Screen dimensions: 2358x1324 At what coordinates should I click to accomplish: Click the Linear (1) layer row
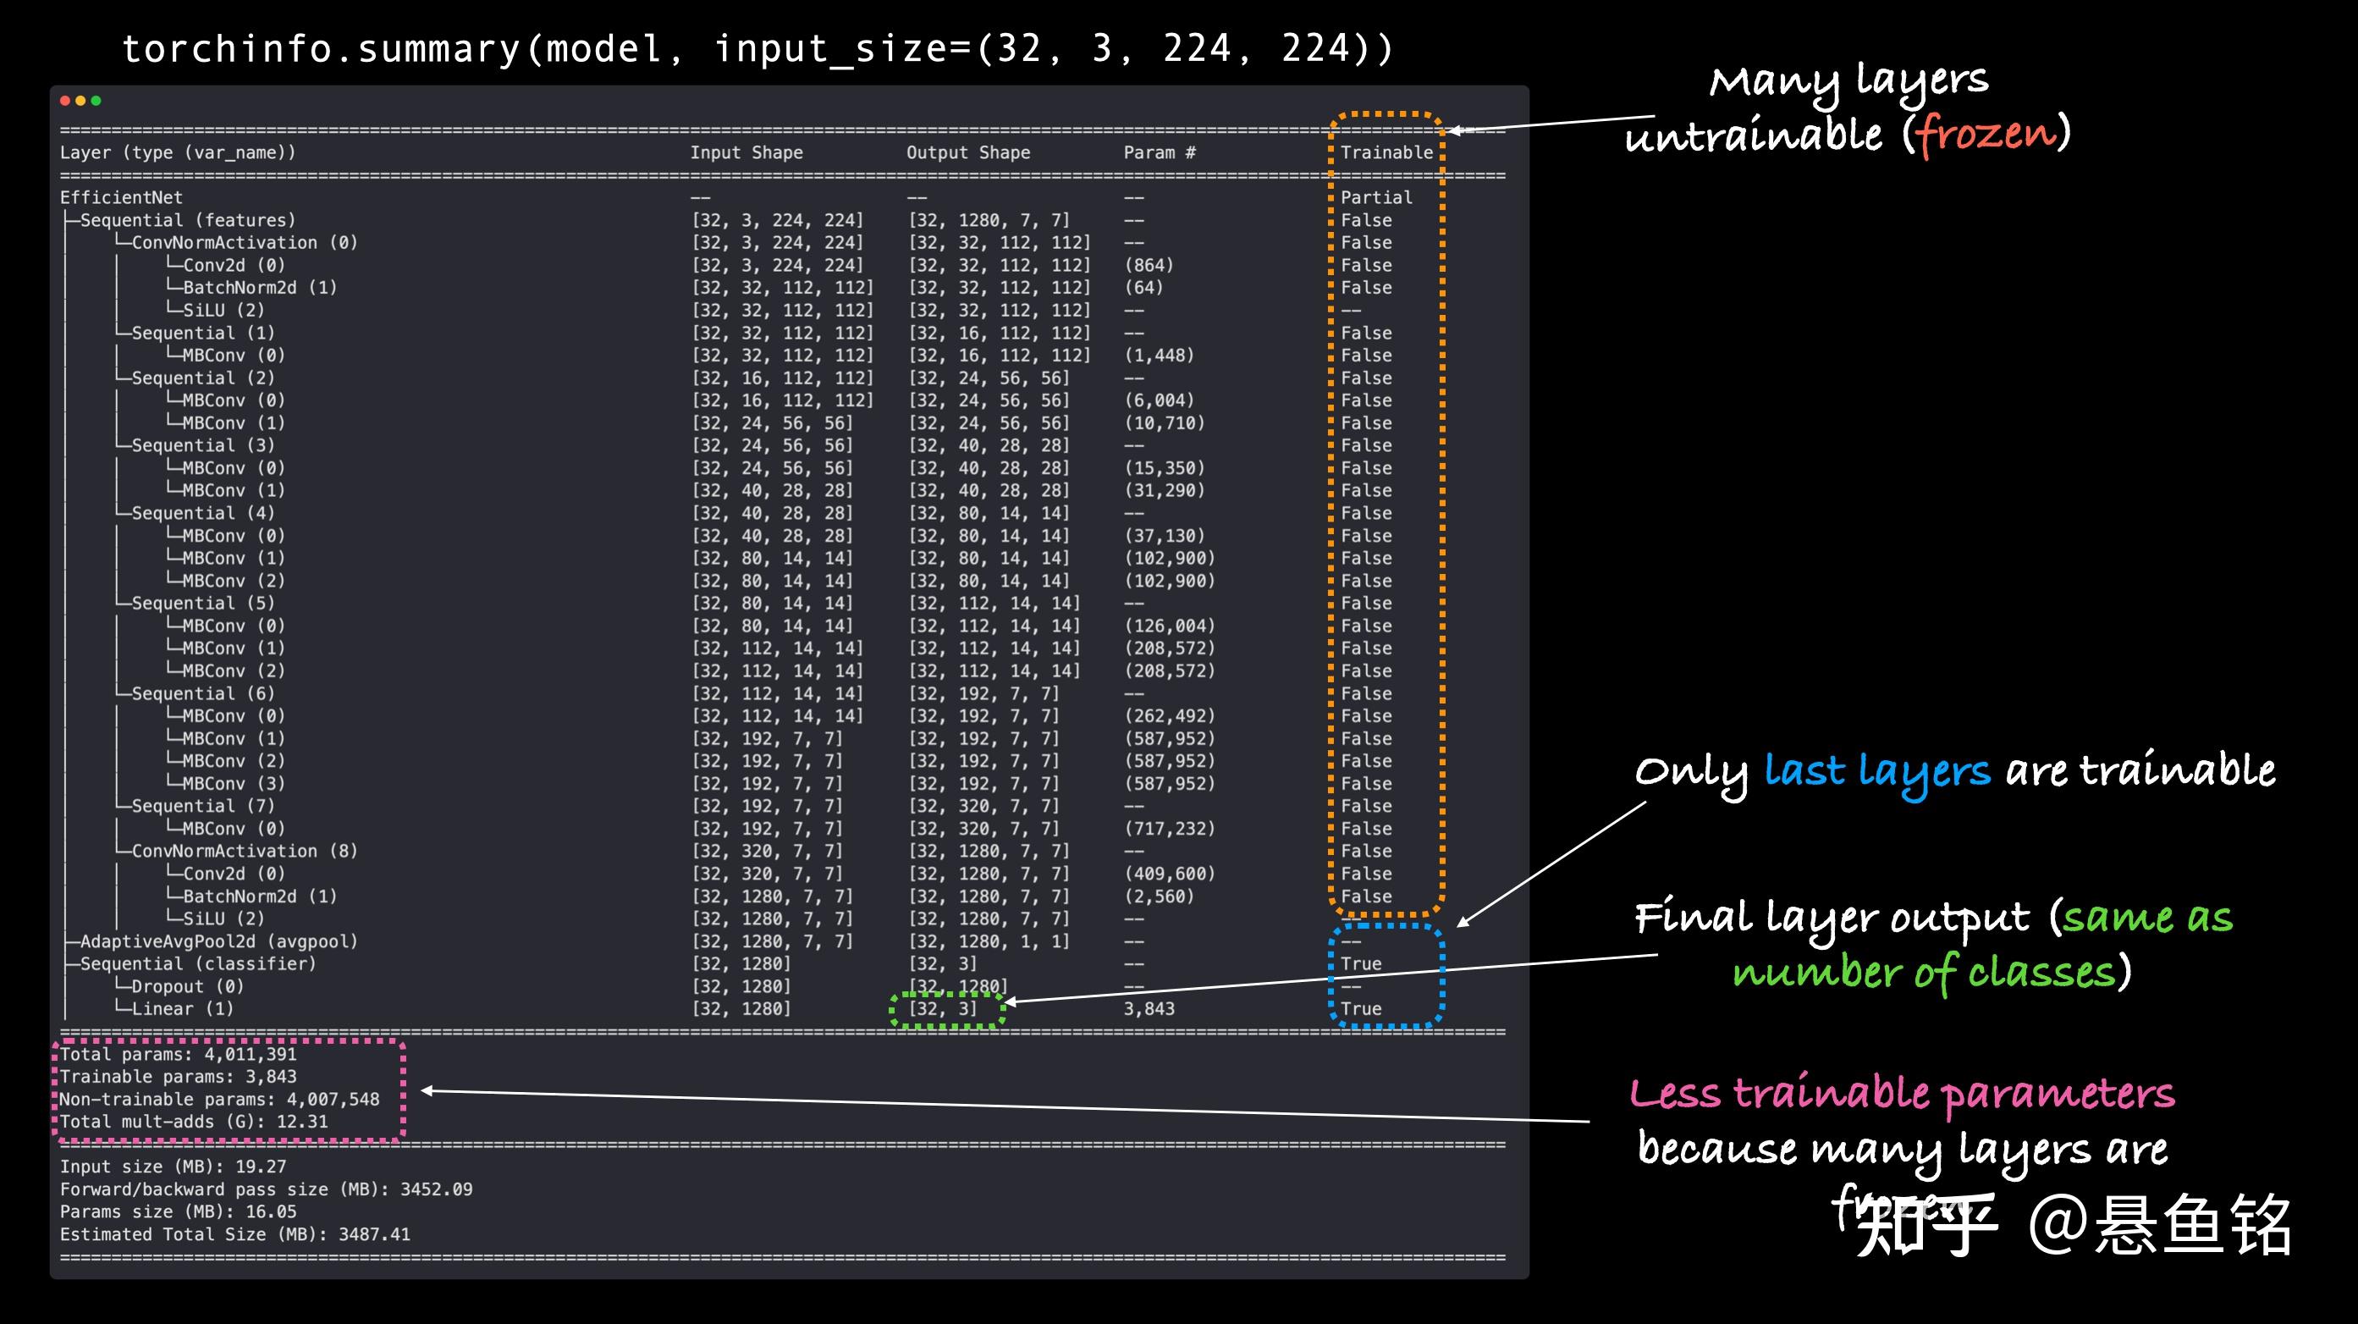182,1009
